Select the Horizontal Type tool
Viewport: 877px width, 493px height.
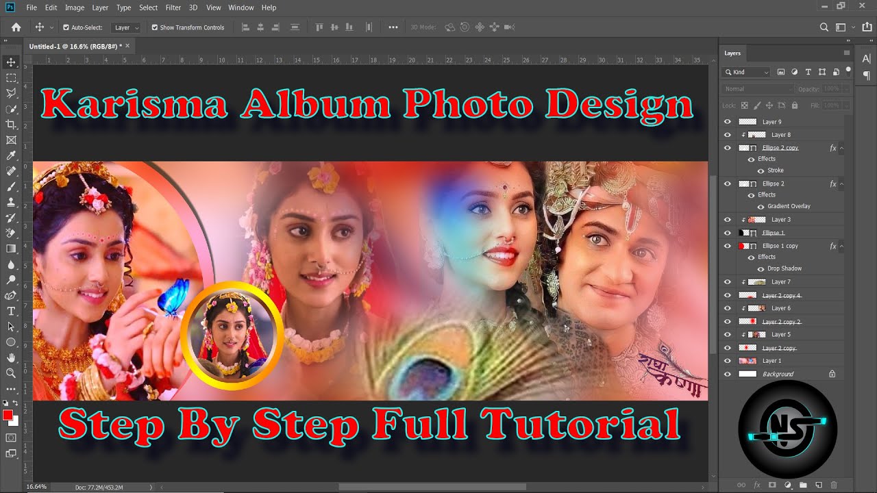point(11,311)
